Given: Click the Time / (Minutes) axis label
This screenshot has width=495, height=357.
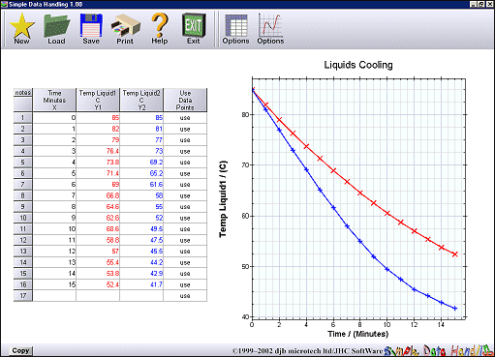Looking at the screenshot, I should pyautogui.click(x=357, y=334).
